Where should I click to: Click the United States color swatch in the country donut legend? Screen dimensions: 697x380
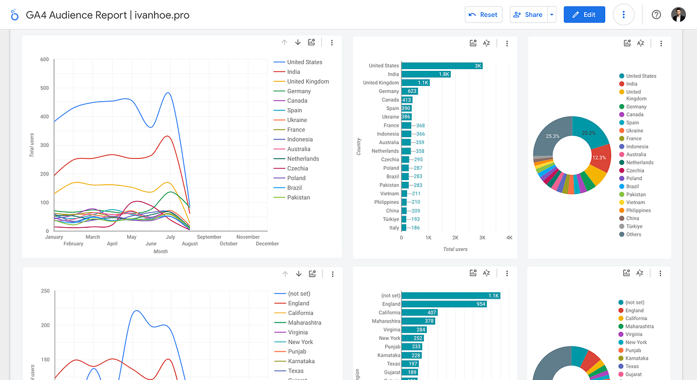(x=621, y=76)
